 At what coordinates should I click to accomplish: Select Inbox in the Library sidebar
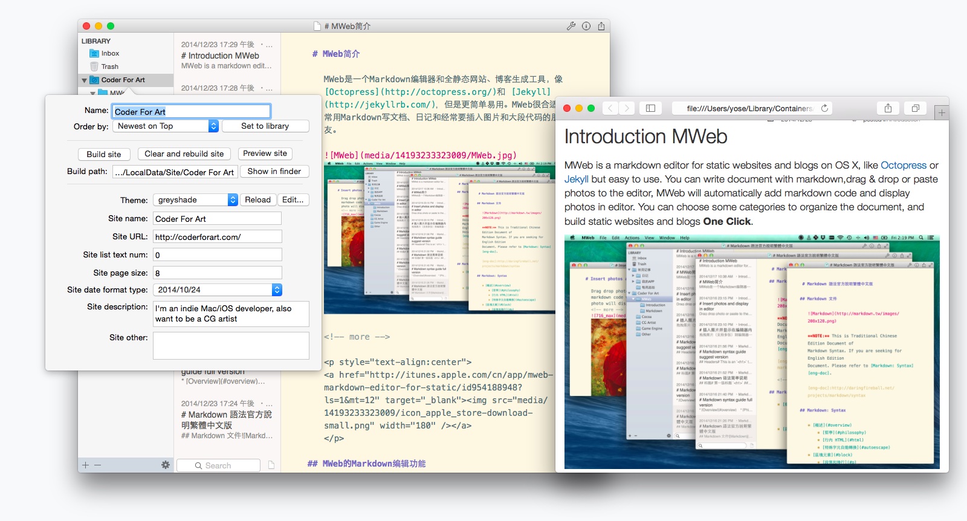(110, 53)
